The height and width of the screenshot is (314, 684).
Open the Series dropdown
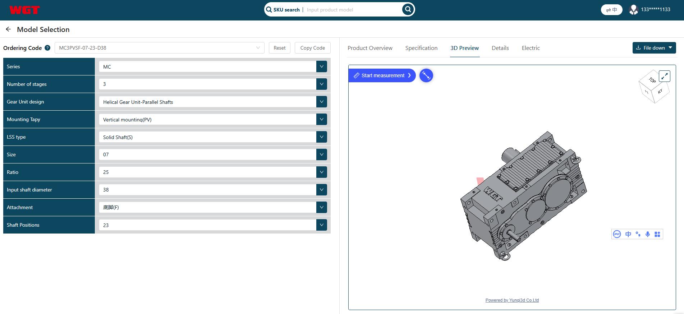pyautogui.click(x=321, y=66)
